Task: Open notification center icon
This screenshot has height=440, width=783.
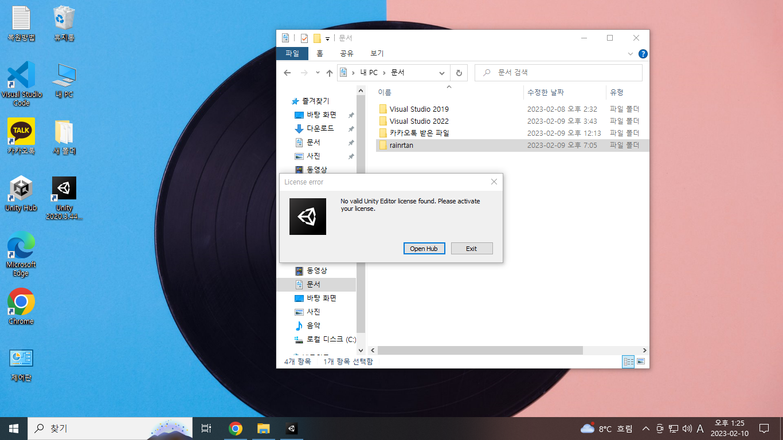Action: pos(764,428)
